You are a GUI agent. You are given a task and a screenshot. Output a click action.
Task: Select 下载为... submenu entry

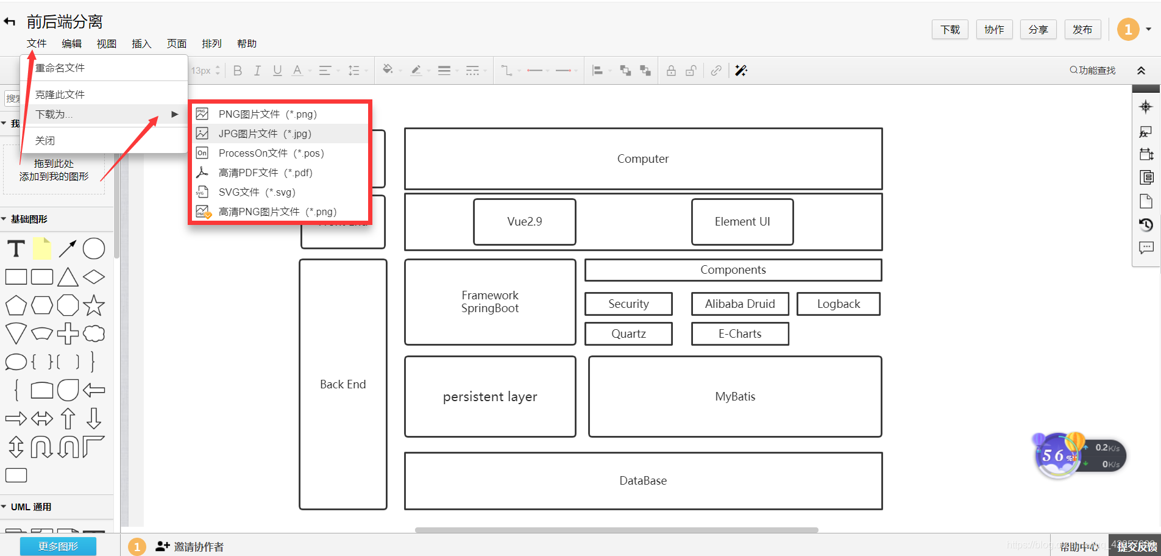(x=104, y=114)
